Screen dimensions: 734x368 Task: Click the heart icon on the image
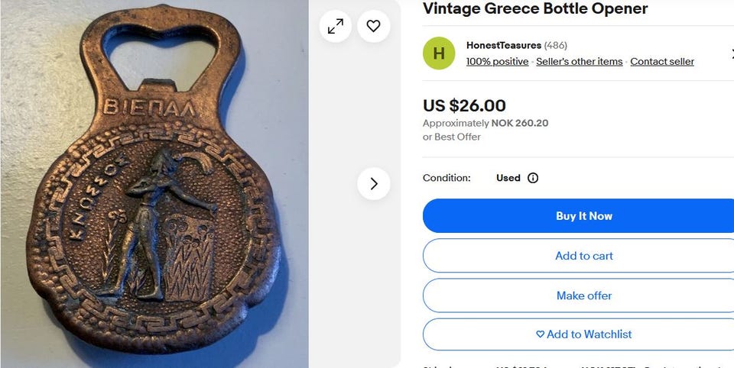tap(373, 26)
